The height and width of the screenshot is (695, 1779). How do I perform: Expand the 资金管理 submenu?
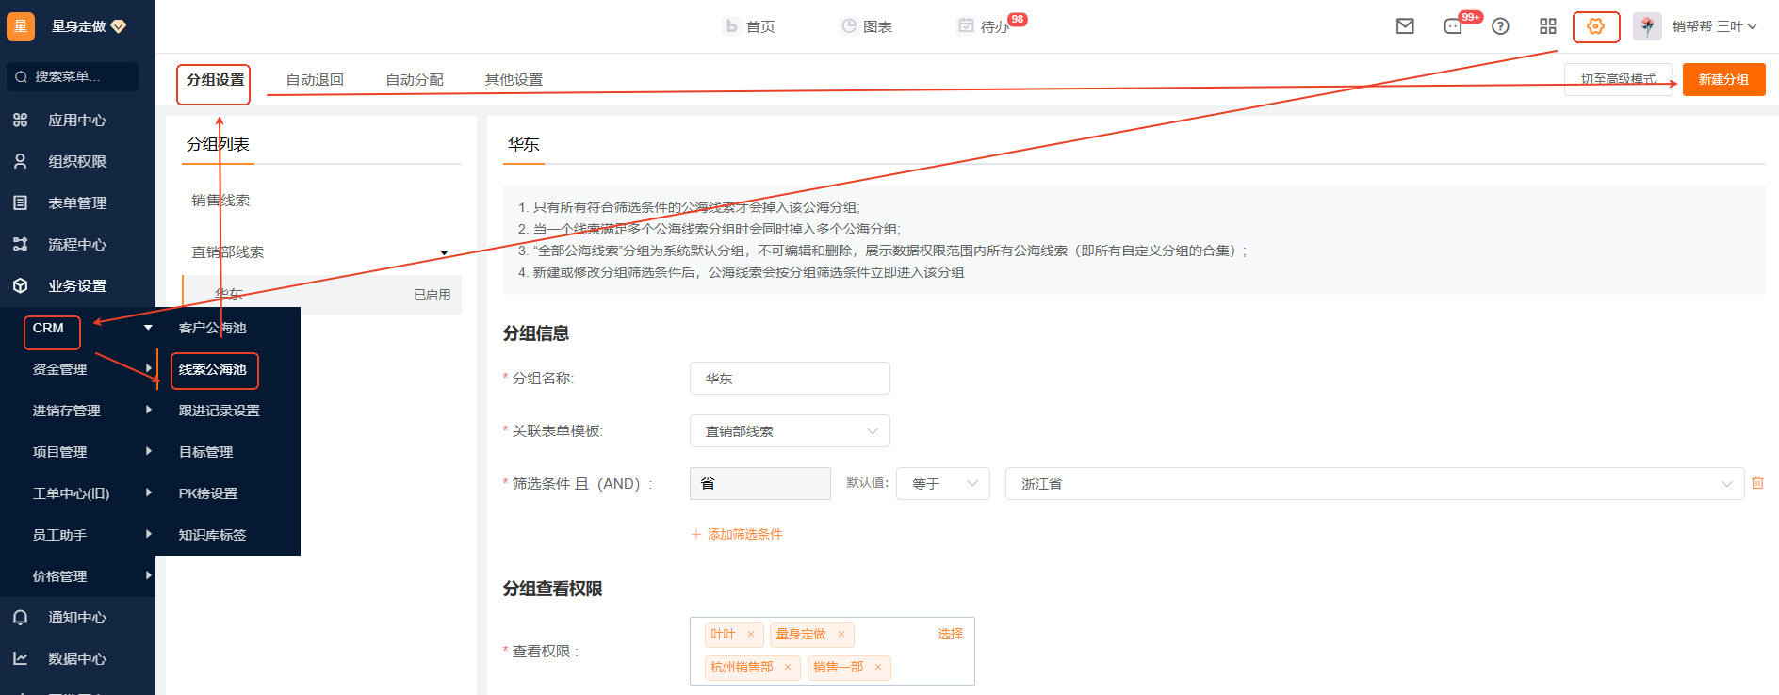(148, 368)
